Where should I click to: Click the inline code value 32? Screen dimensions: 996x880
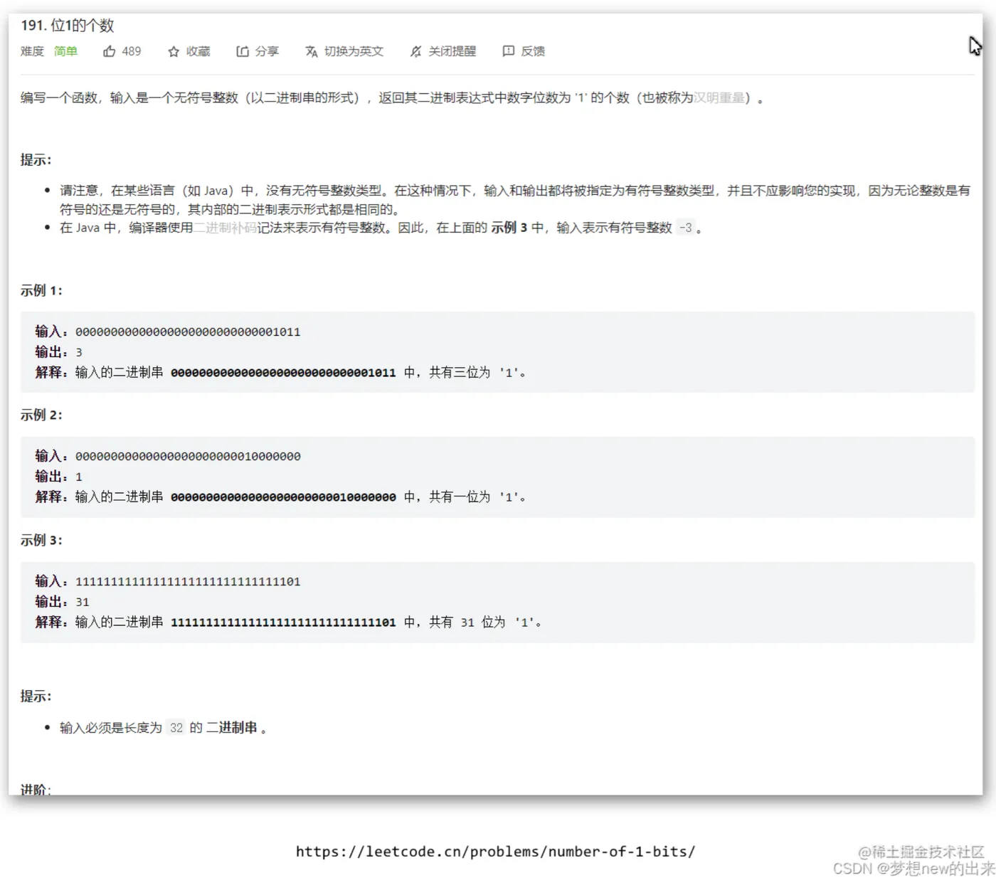click(176, 728)
